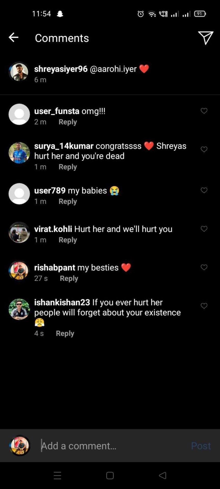
Task: Heart the user789 'my babies' comment
Action: [204, 190]
